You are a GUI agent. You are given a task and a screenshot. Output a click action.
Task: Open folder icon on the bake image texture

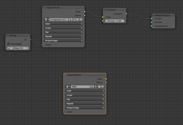tap(99, 87)
